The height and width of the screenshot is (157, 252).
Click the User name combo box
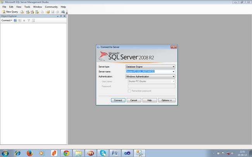(151, 81)
